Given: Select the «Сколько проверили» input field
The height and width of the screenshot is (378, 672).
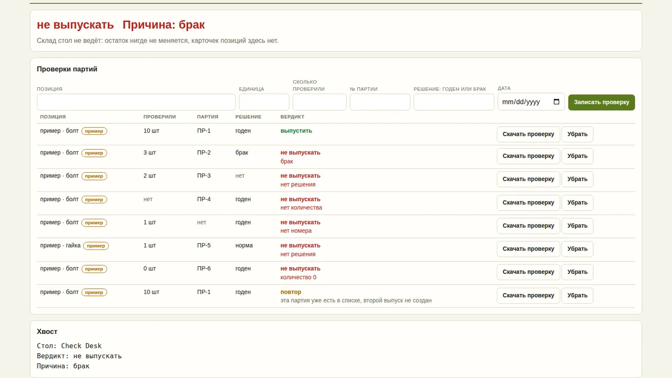Looking at the screenshot, I should [320, 102].
